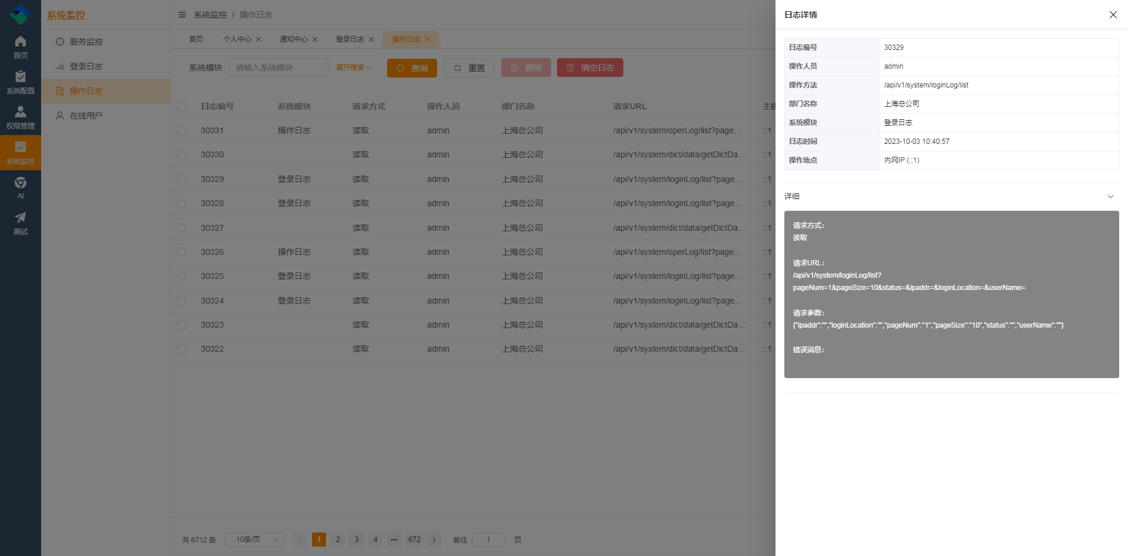Click the pagination ellipsis button
The height and width of the screenshot is (556, 1128).
[x=394, y=540]
